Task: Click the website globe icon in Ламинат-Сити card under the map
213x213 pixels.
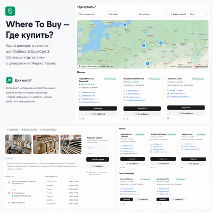Action: pos(168,94)
